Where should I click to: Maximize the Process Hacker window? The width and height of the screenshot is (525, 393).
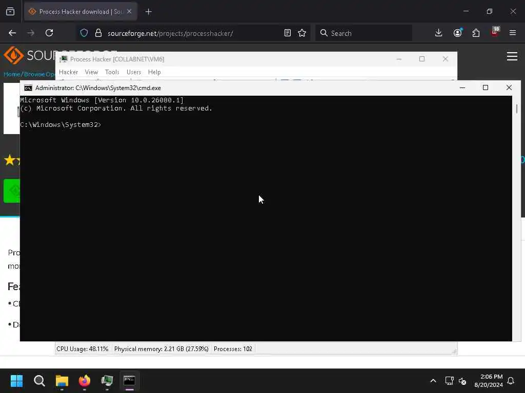[x=422, y=59]
